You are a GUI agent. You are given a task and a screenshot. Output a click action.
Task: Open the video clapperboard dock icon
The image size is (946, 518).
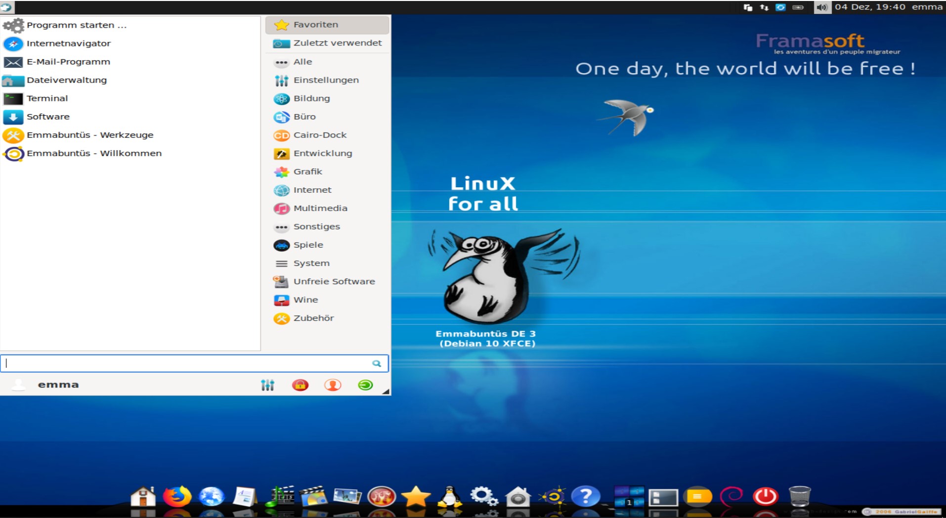pos(314,497)
